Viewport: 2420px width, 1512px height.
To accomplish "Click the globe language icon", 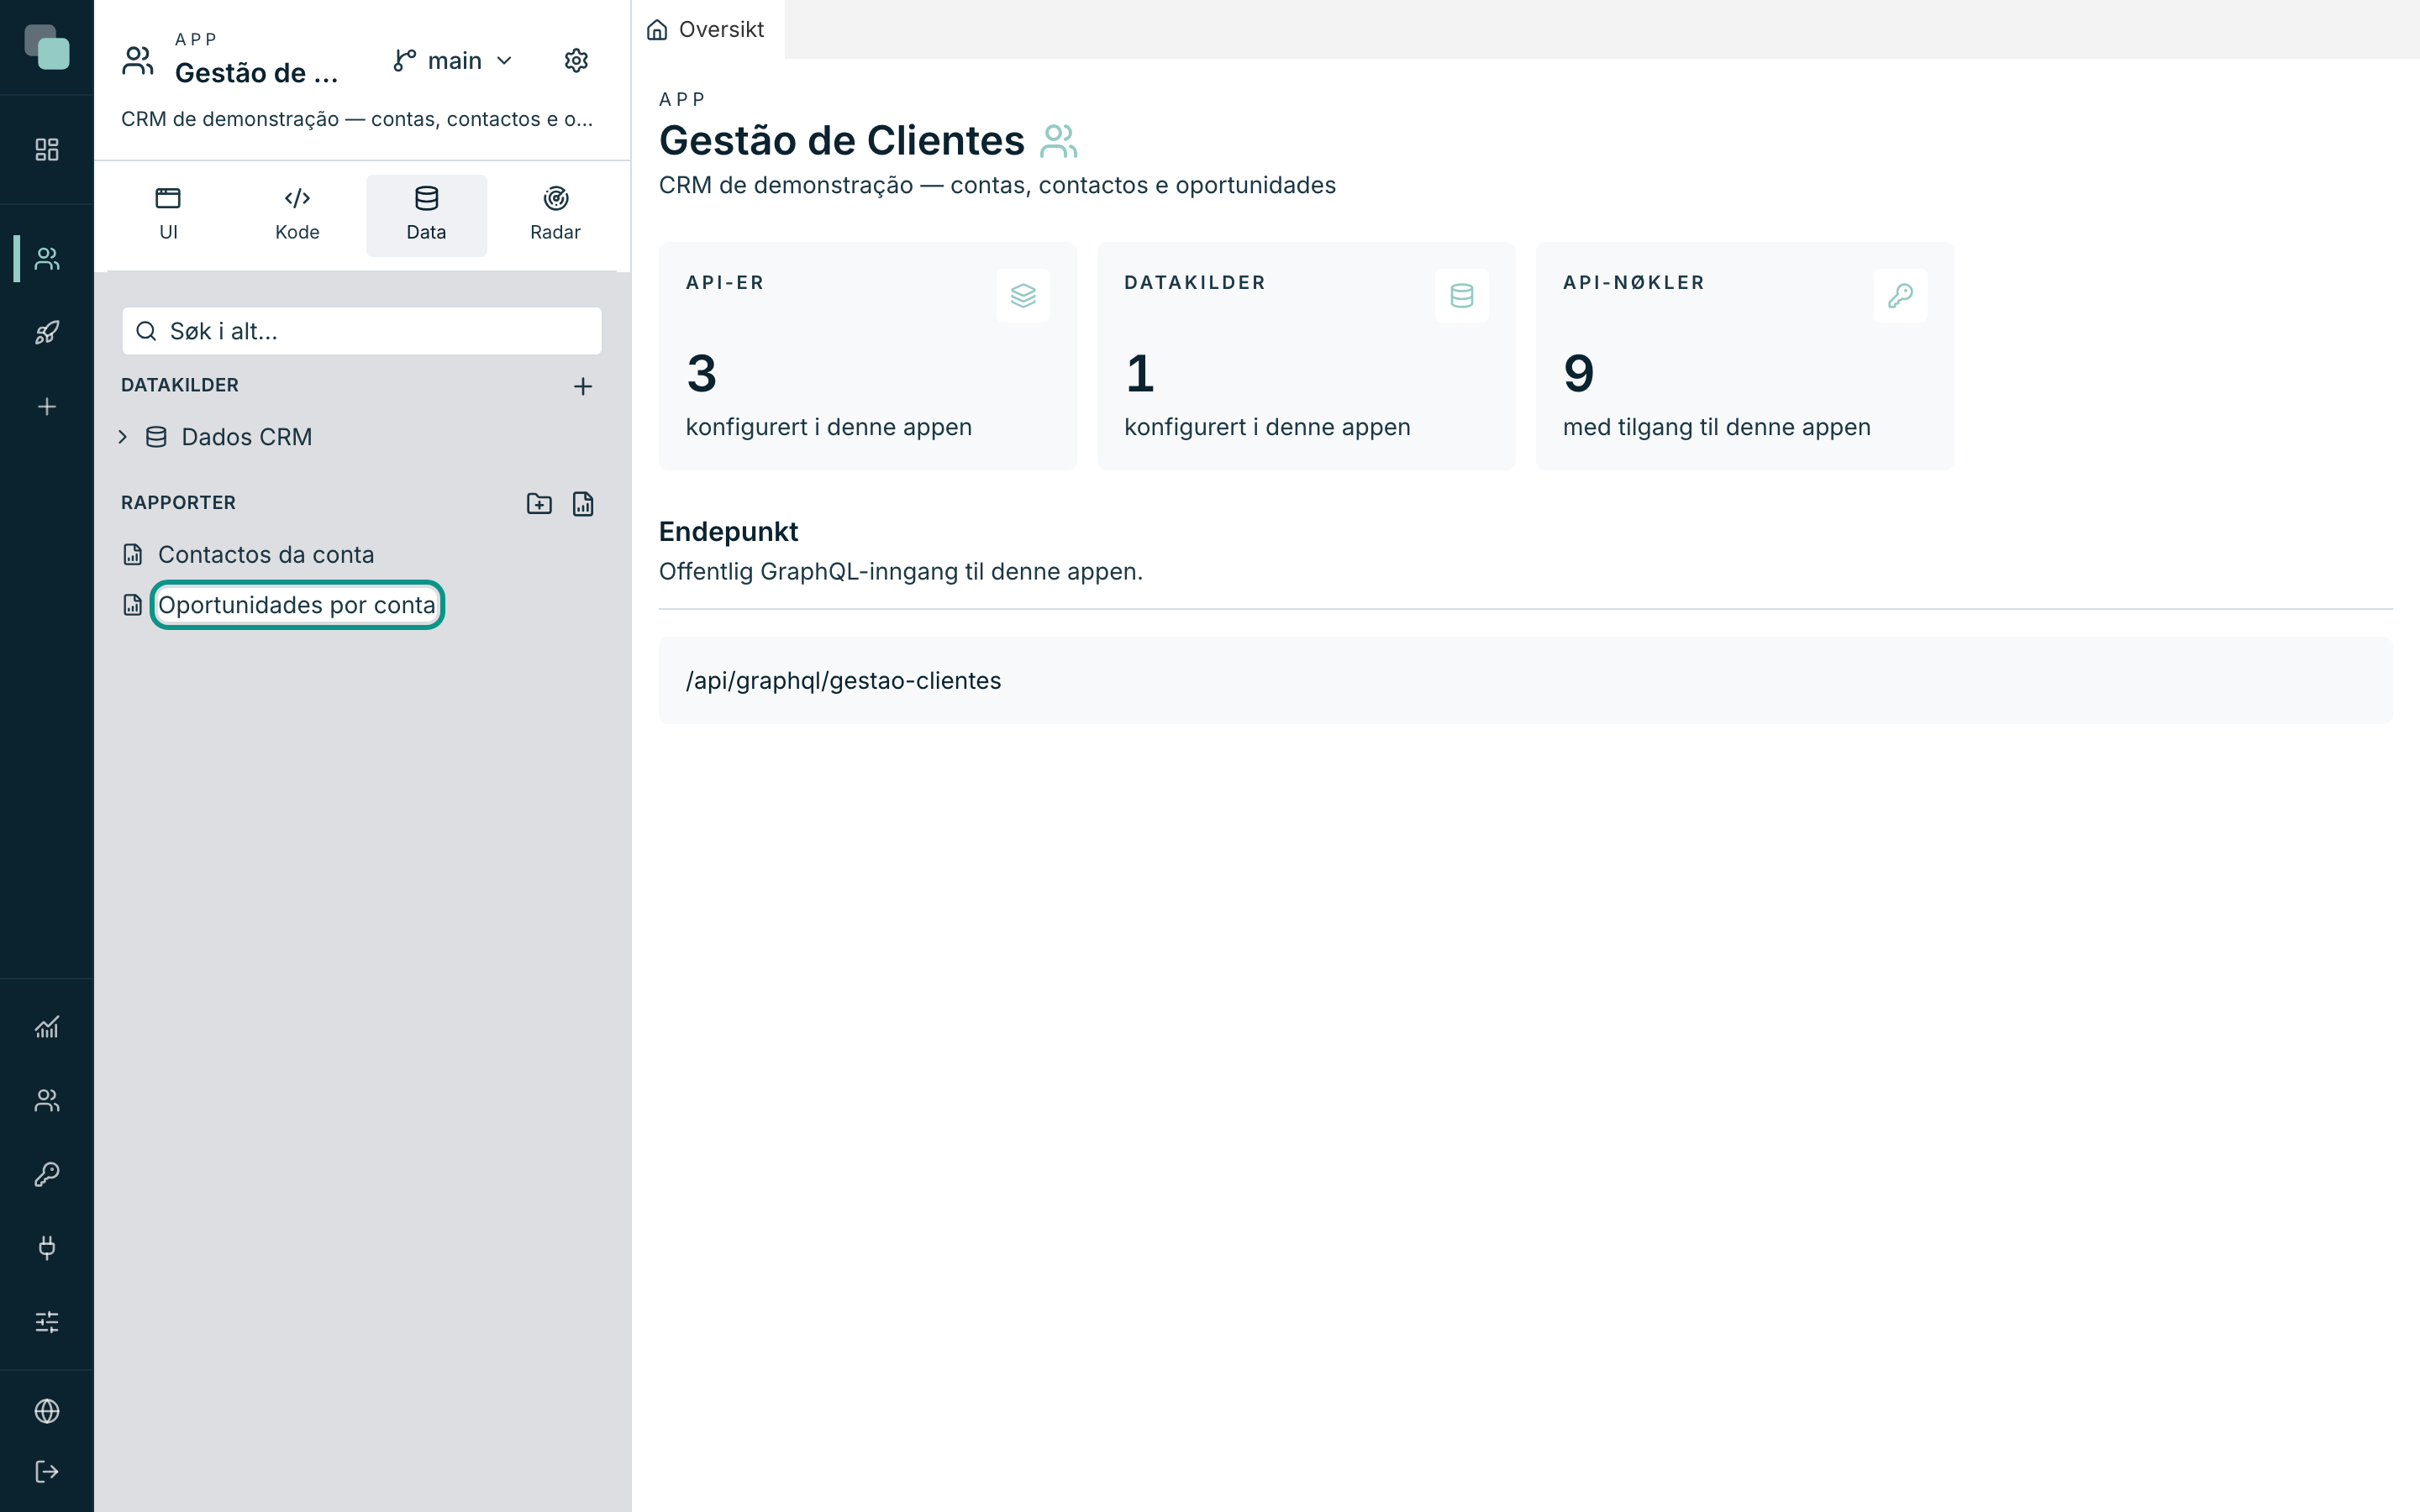I will (x=47, y=1411).
